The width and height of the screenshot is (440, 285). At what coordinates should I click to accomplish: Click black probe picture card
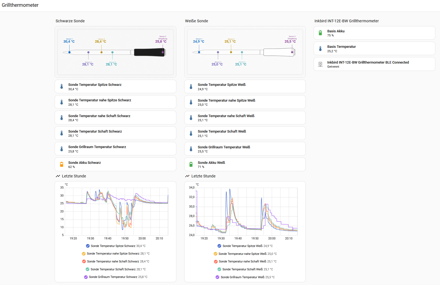116,52
